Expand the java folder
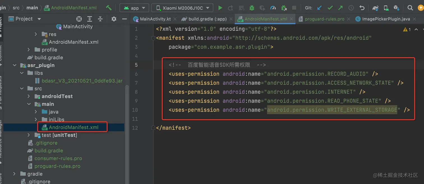424x184 pixels. (36, 112)
